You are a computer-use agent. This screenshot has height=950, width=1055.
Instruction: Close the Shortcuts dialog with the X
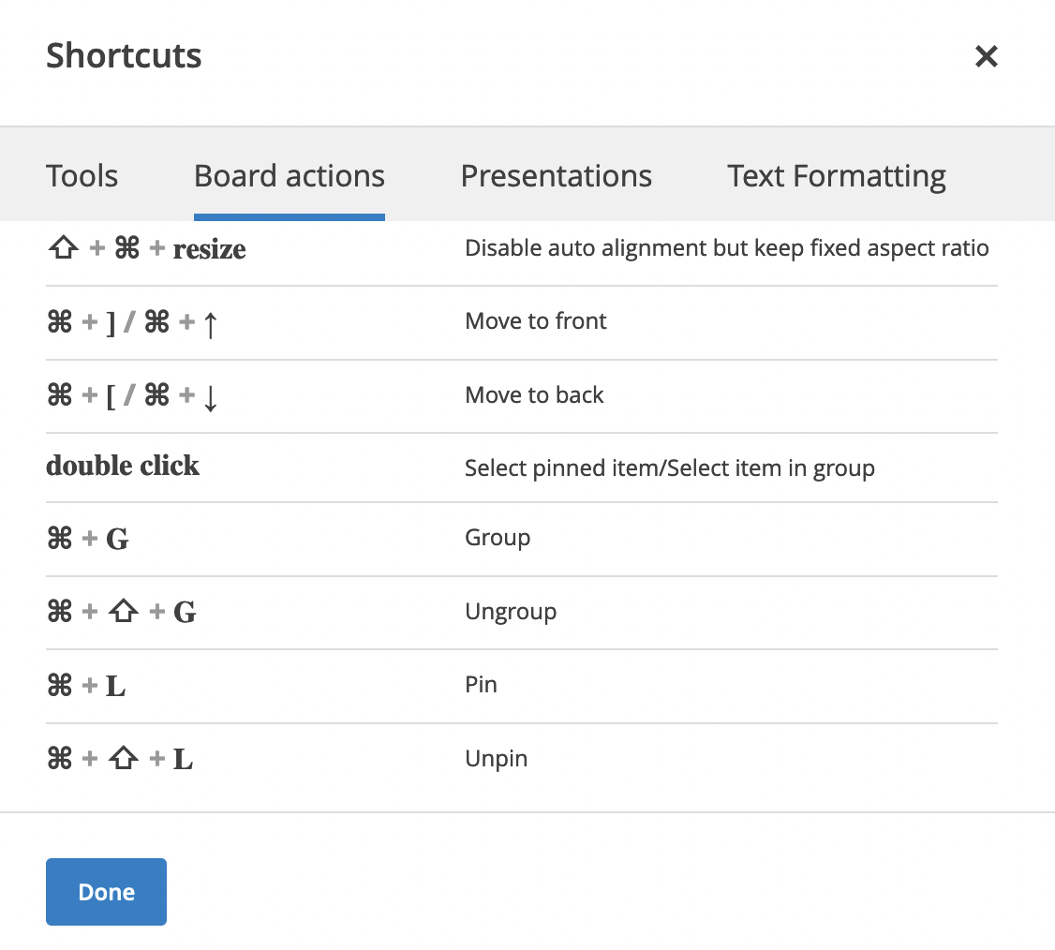point(986,56)
